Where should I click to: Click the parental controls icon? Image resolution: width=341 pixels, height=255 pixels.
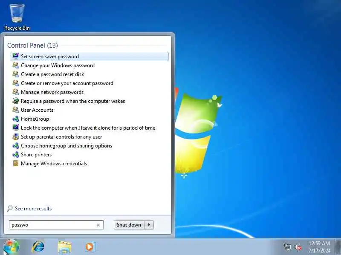coord(16,136)
